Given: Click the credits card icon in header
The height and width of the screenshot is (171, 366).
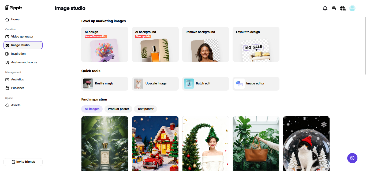Looking at the screenshot, I should pos(334,8).
